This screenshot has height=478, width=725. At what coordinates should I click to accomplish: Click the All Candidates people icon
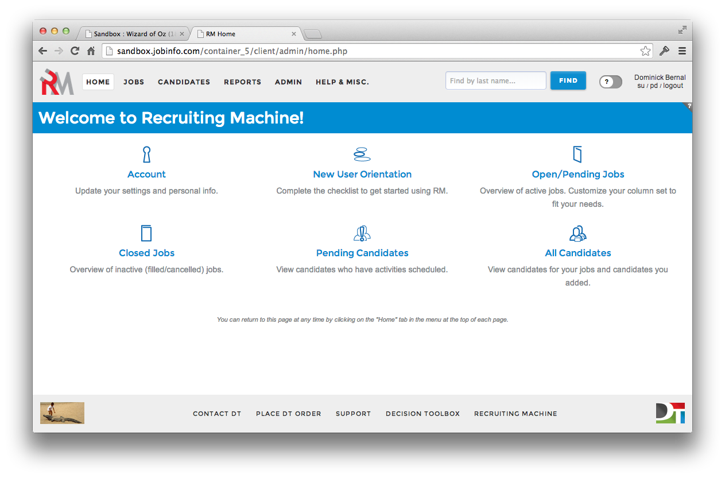[577, 233]
